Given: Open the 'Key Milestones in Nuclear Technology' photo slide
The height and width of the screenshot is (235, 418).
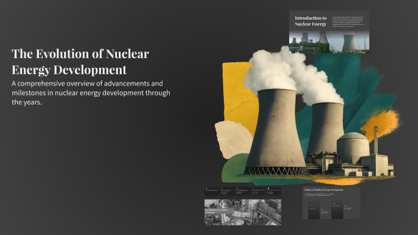Looking at the screenshot, I should pos(243,212).
